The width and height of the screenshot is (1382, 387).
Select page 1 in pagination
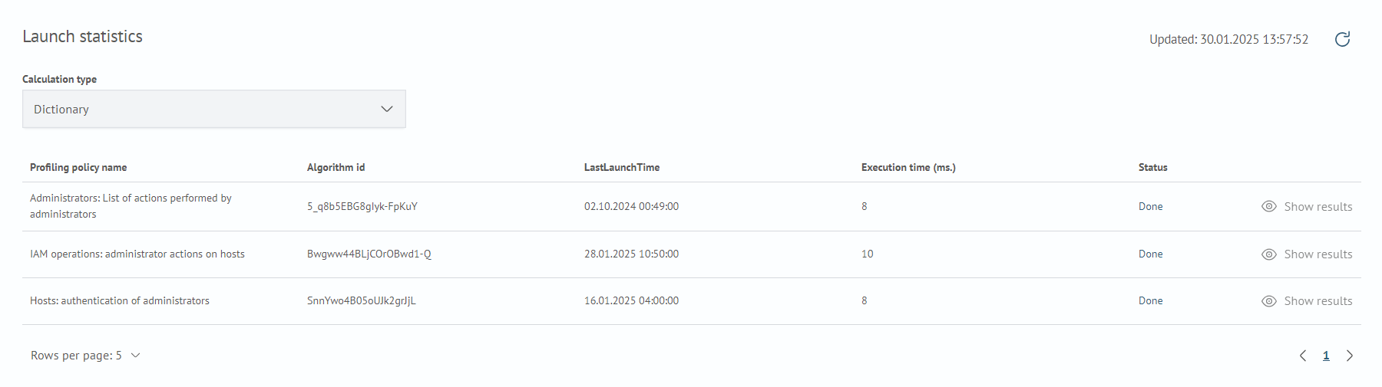(x=1326, y=356)
